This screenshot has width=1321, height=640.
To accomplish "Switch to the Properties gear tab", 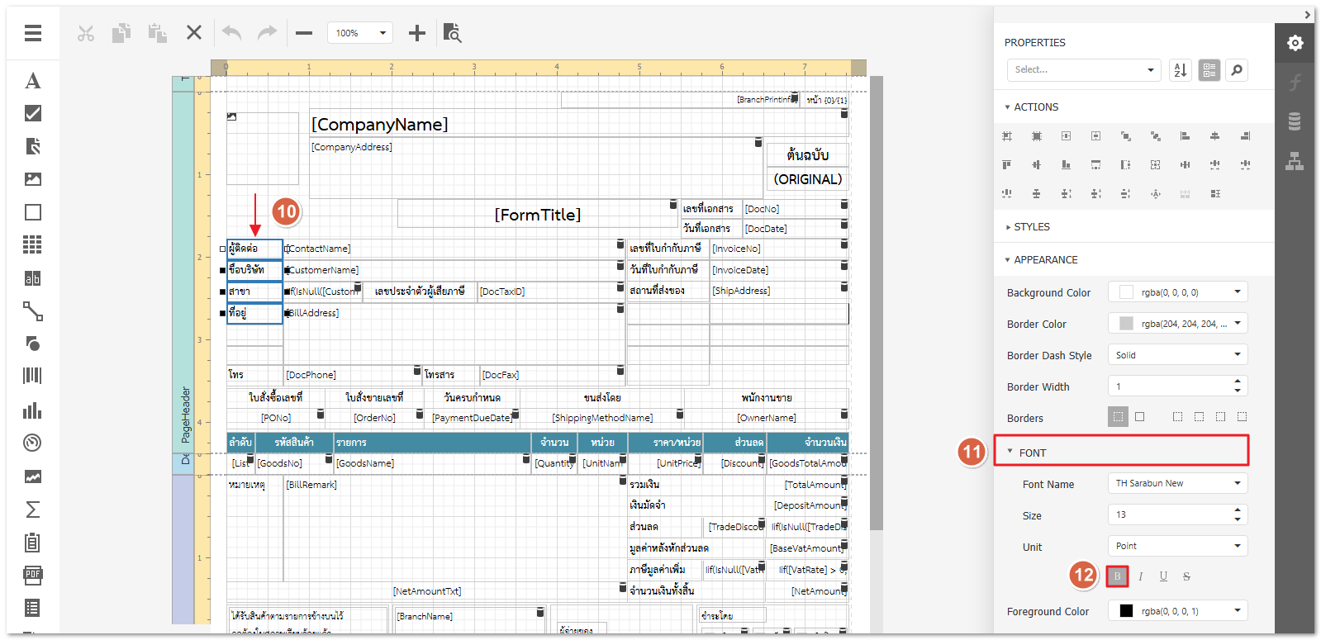I will pyautogui.click(x=1295, y=43).
